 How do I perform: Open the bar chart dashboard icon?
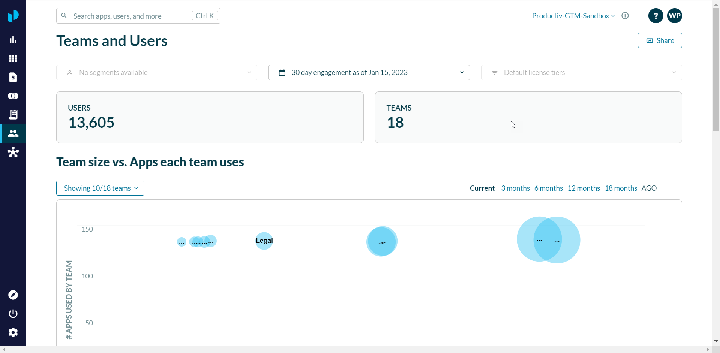click(13, 40)
